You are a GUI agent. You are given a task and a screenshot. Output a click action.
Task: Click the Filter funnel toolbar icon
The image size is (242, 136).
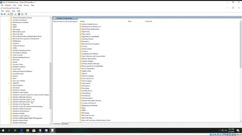pyautogui.click(x=26, y=14)
